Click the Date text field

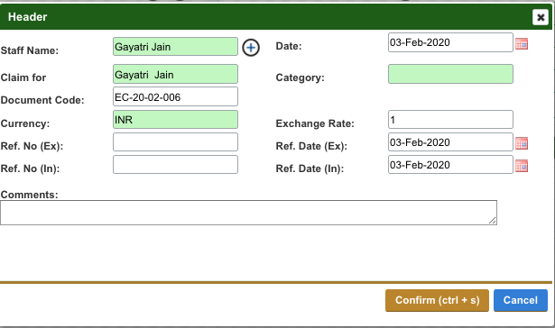coord(450,42)
